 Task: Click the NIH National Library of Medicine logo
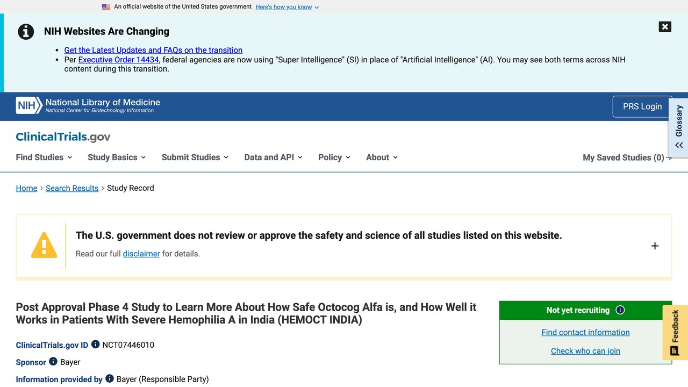[x=88, y=105]
